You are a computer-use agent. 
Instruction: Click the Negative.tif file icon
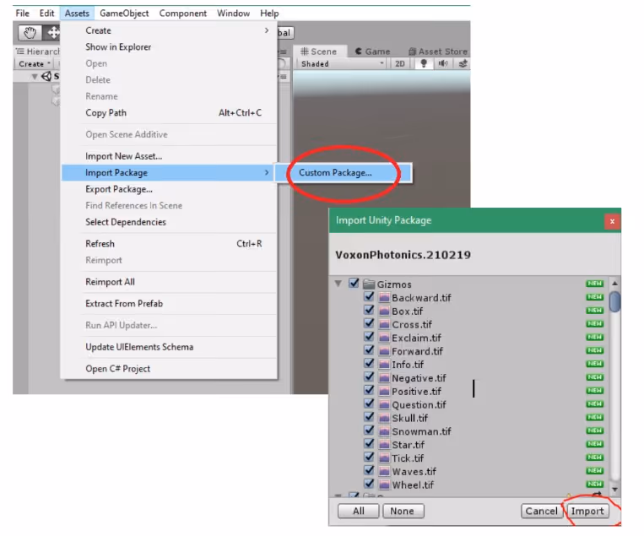(384, 378)
